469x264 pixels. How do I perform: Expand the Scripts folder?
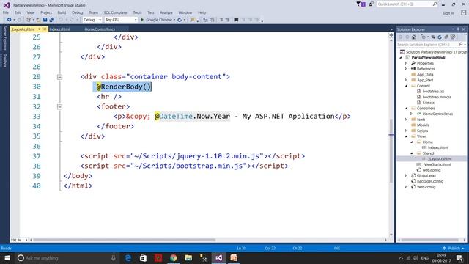[x=406, y=131]
